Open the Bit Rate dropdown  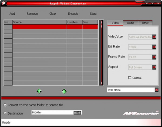click(154, 47)
